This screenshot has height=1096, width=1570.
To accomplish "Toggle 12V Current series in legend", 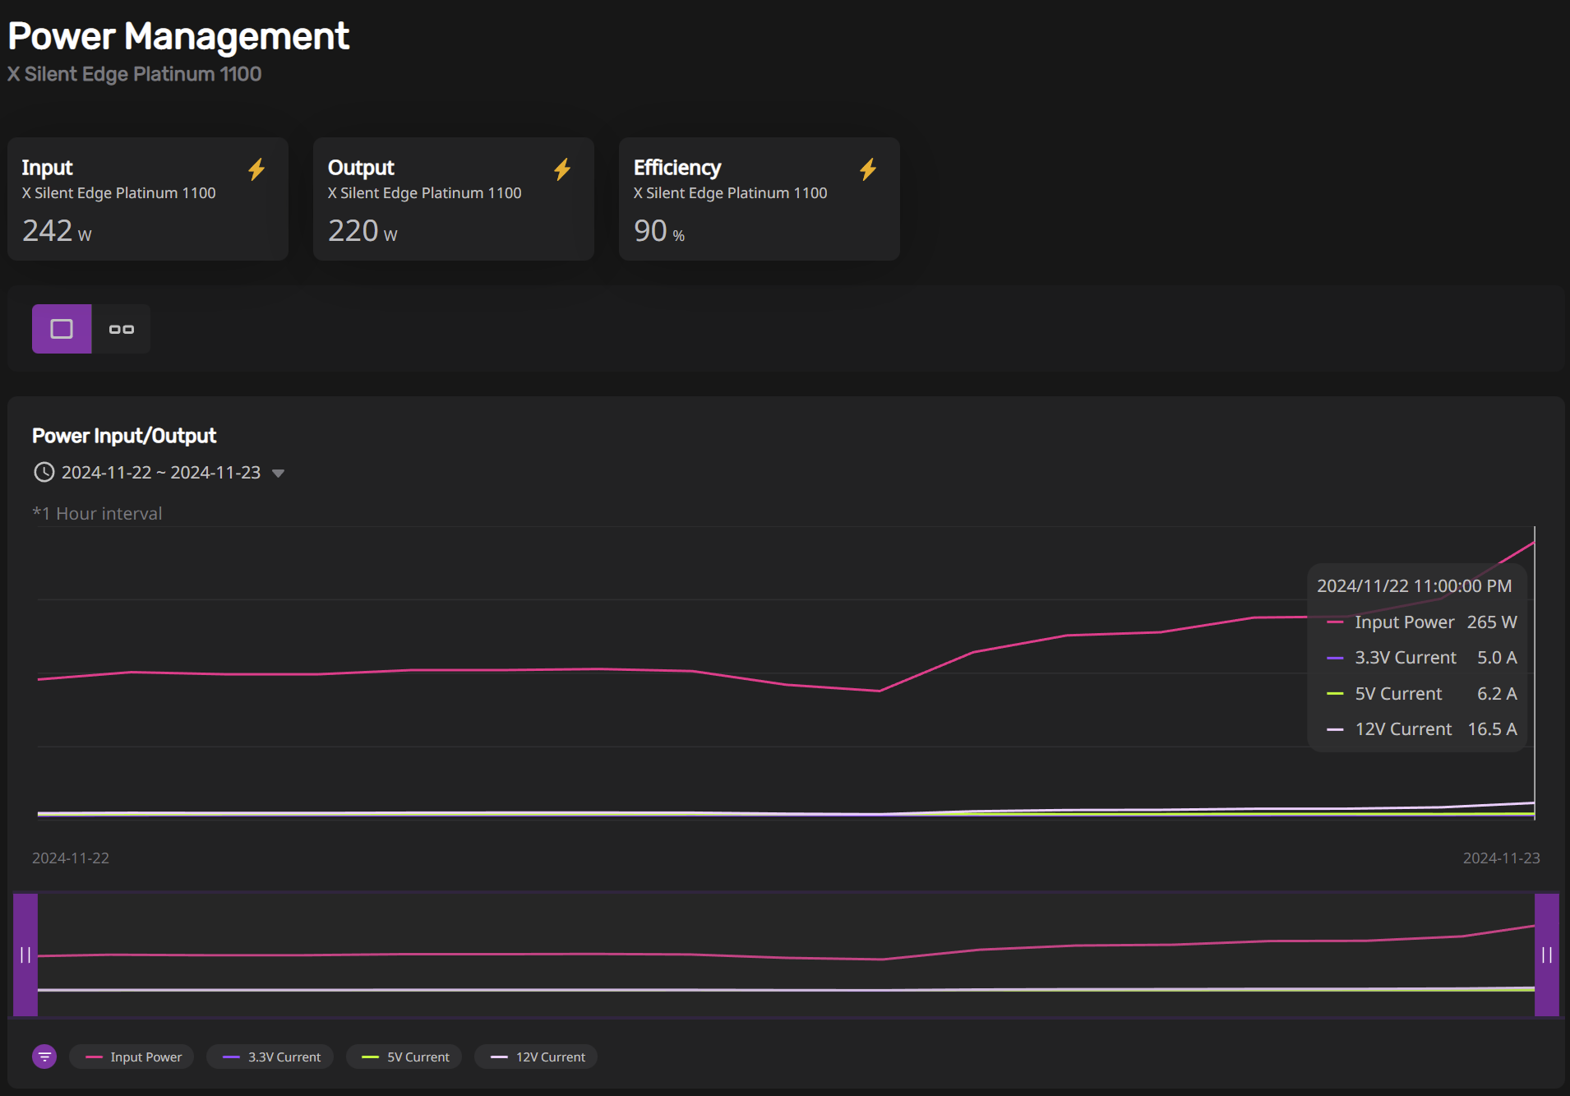I will click(536, 1057).
